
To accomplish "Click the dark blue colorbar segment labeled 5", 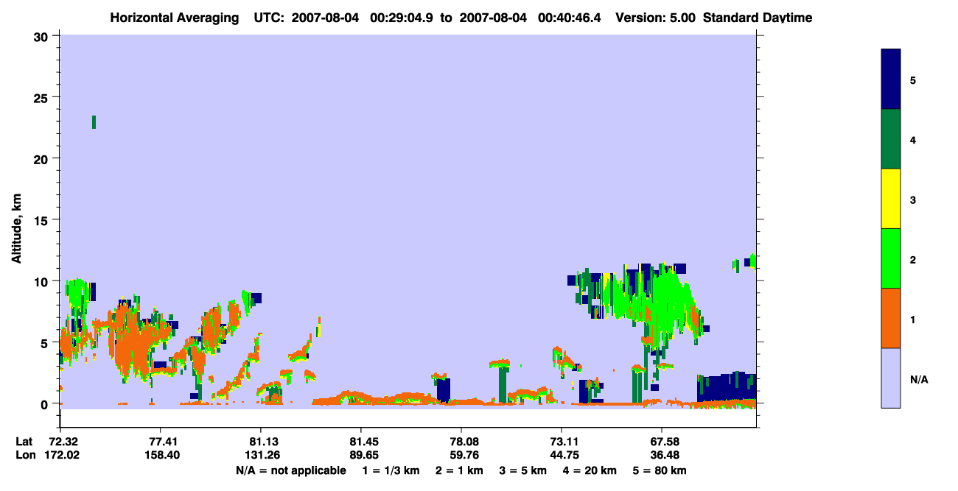I will click(x=891, y=80).
